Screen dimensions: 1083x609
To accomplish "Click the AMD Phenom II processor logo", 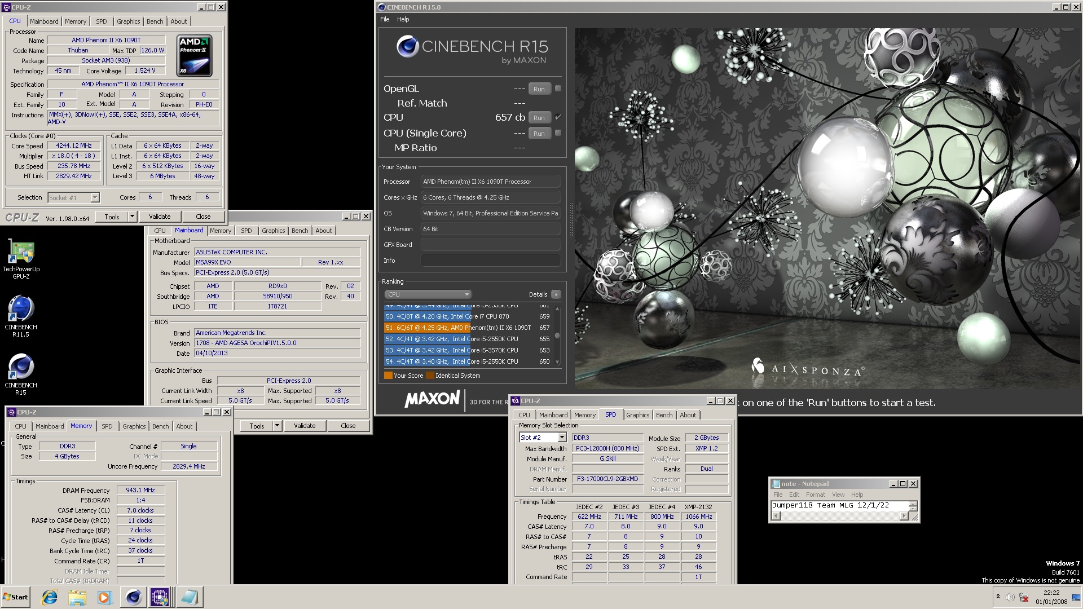I will [x=195, y=55].
